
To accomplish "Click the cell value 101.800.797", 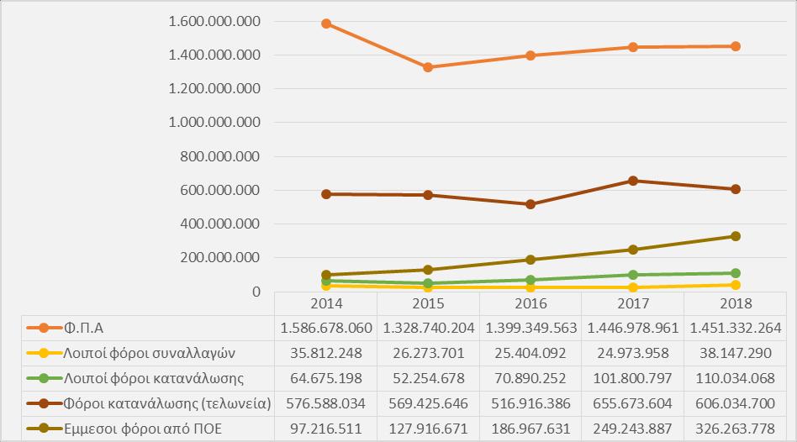I will click(633, 378).
